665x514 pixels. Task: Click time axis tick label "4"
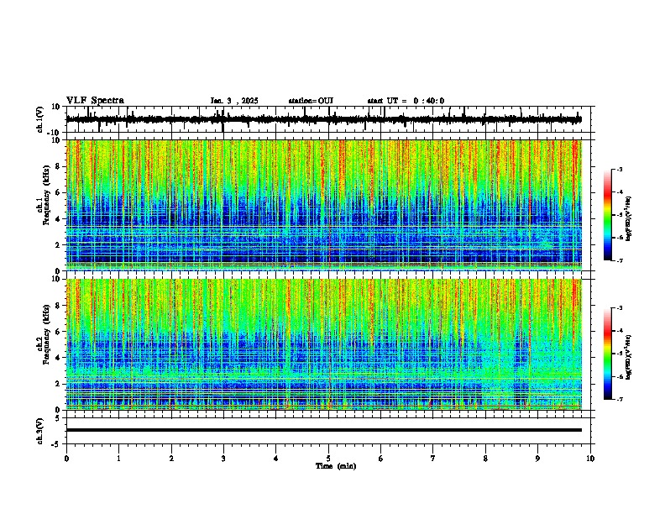pyautogui.click(x=276, y=459)
